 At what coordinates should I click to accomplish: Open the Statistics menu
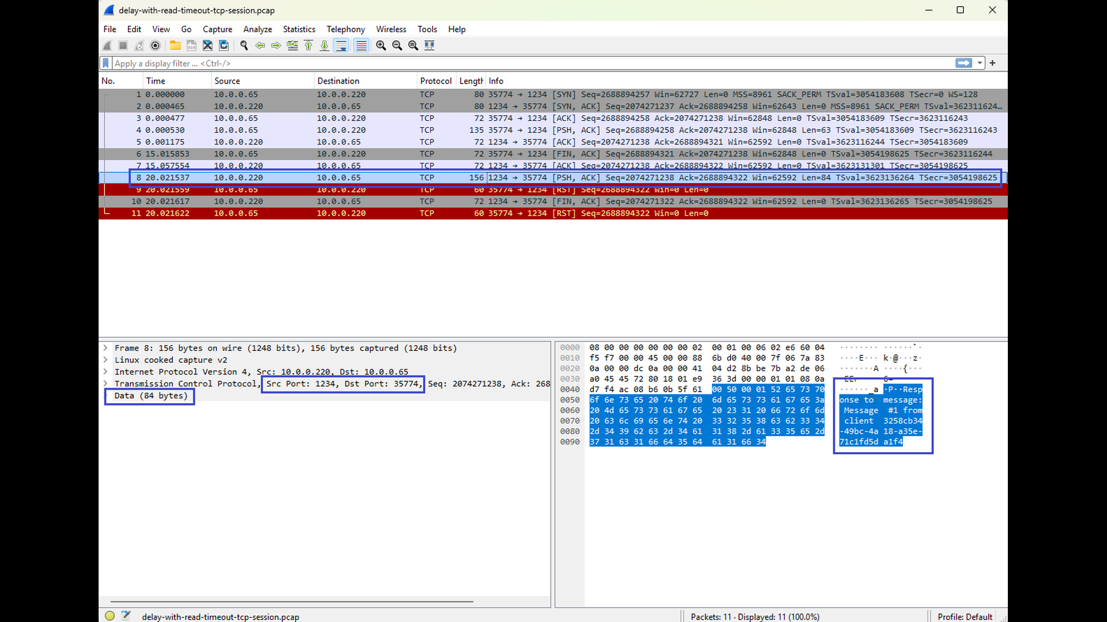[x=299, y=29]
